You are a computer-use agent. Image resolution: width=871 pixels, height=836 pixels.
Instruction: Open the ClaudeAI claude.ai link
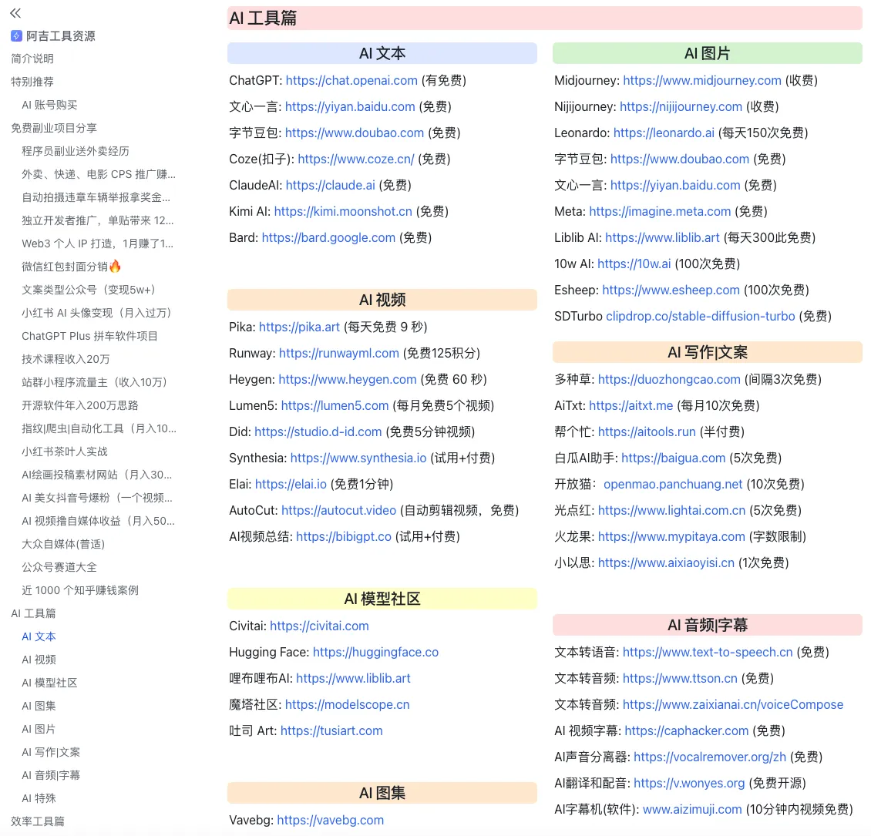point(331,186)
